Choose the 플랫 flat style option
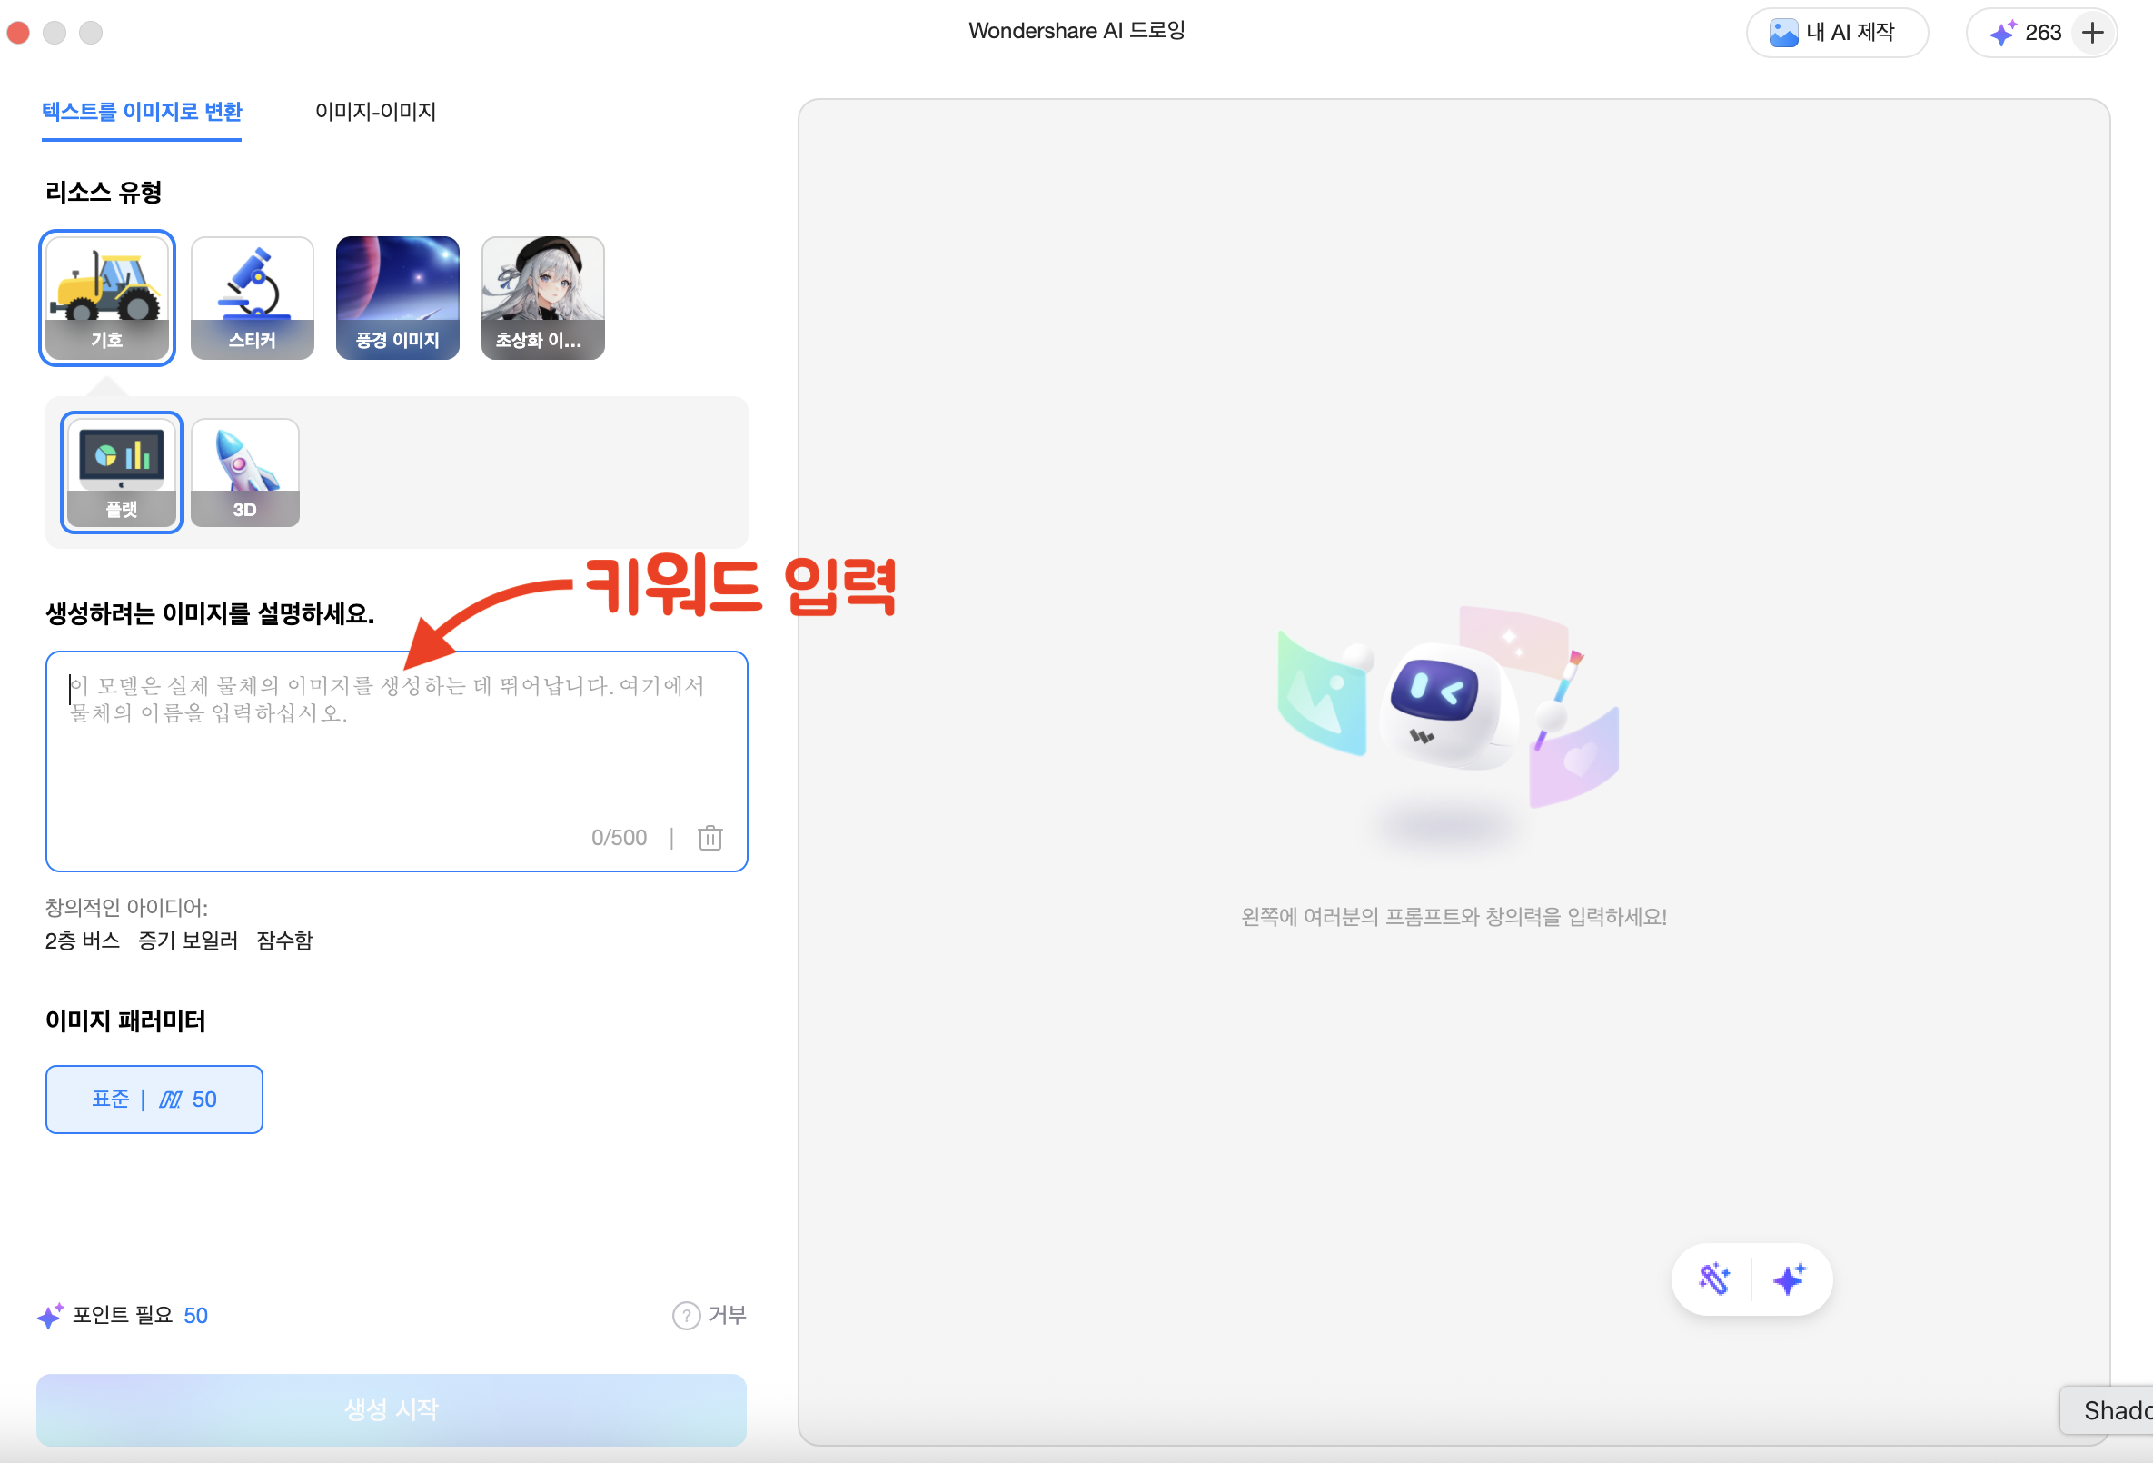This screenshot has width=2153, height=1463. click(122, 472)
